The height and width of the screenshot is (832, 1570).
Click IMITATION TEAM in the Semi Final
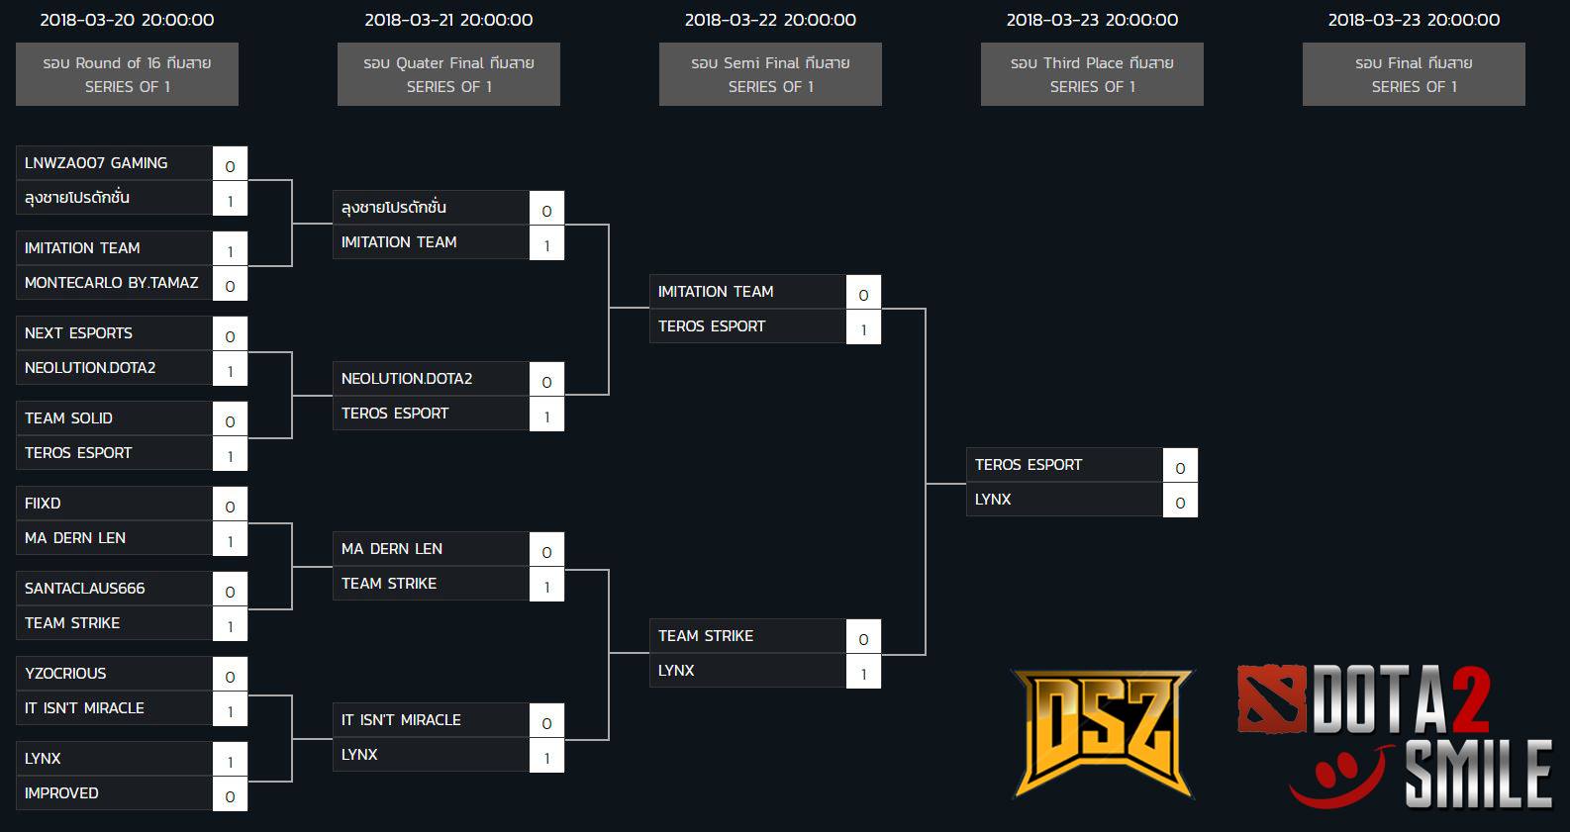[747, 292]
